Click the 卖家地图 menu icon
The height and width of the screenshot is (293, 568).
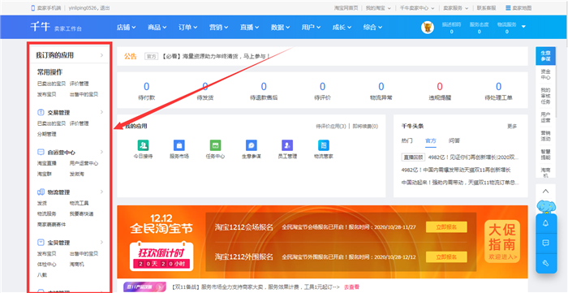coord(508,7)
